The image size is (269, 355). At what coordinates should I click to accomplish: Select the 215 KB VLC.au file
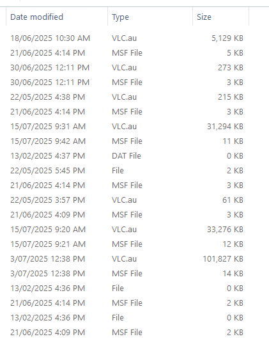click(x=127, y=97)
